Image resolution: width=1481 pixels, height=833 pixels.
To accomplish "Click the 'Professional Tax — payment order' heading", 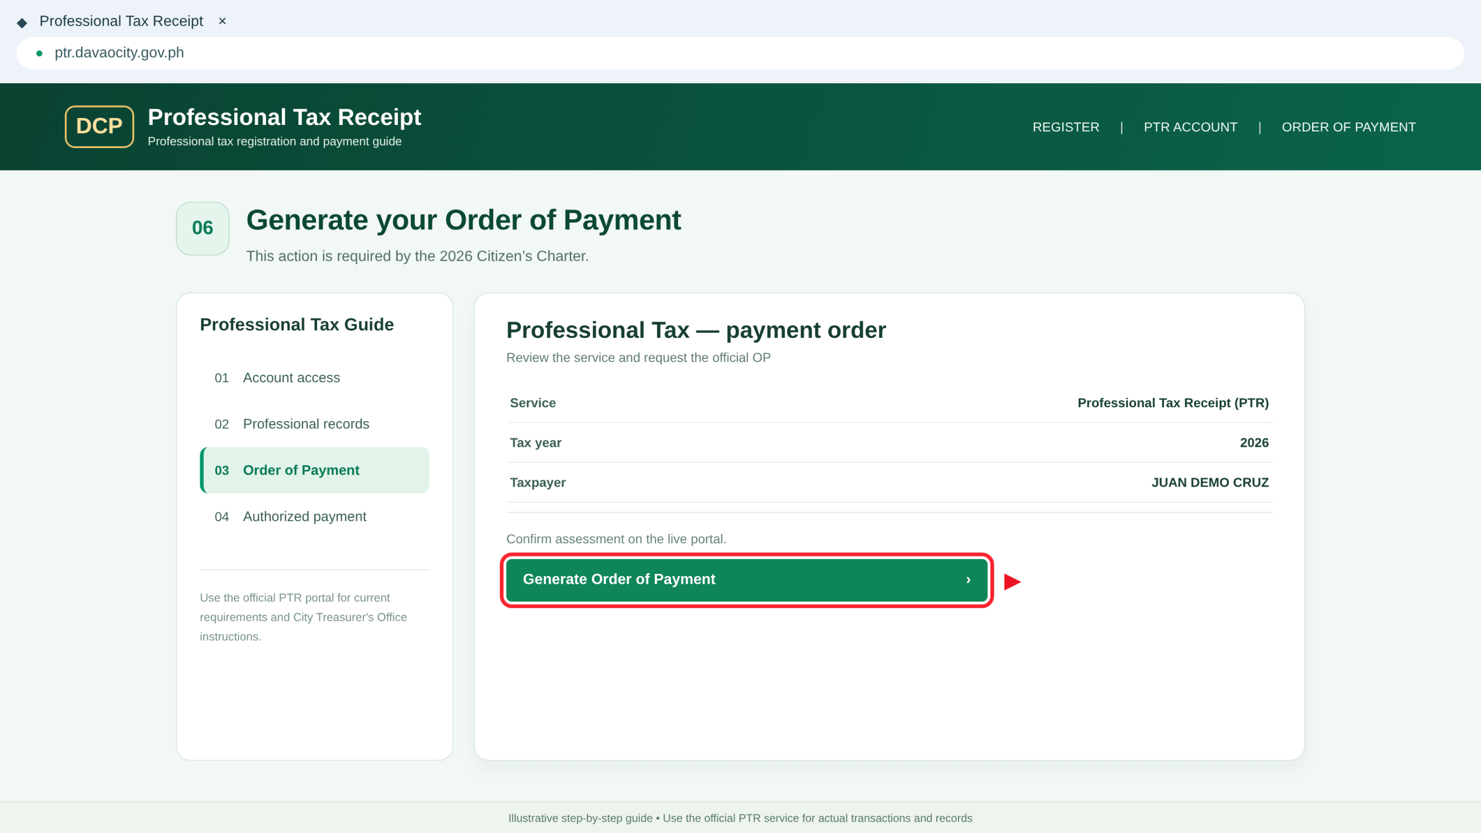I will 696,330.
